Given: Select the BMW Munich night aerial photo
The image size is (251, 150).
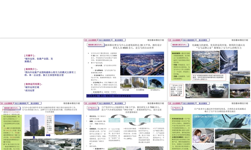Looking at the screenshot, I should [142, 63].
